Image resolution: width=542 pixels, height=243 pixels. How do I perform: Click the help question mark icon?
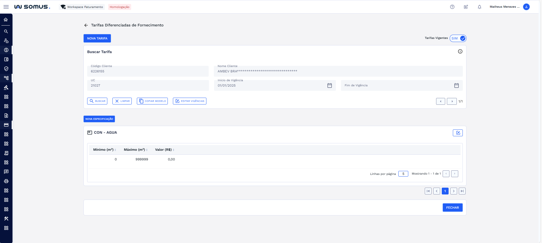[x=452, y=7]
